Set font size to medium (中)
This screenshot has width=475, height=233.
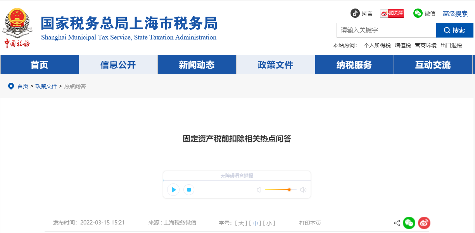(255, 223)
